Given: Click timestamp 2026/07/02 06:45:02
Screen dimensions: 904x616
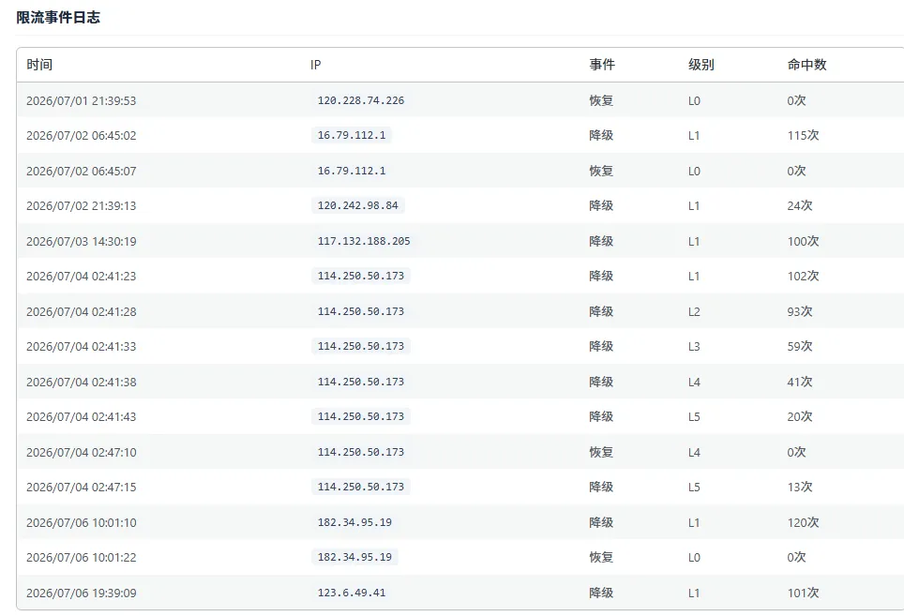Looking at the screenshot, I should pyautogui.click(x=82, y=135).
